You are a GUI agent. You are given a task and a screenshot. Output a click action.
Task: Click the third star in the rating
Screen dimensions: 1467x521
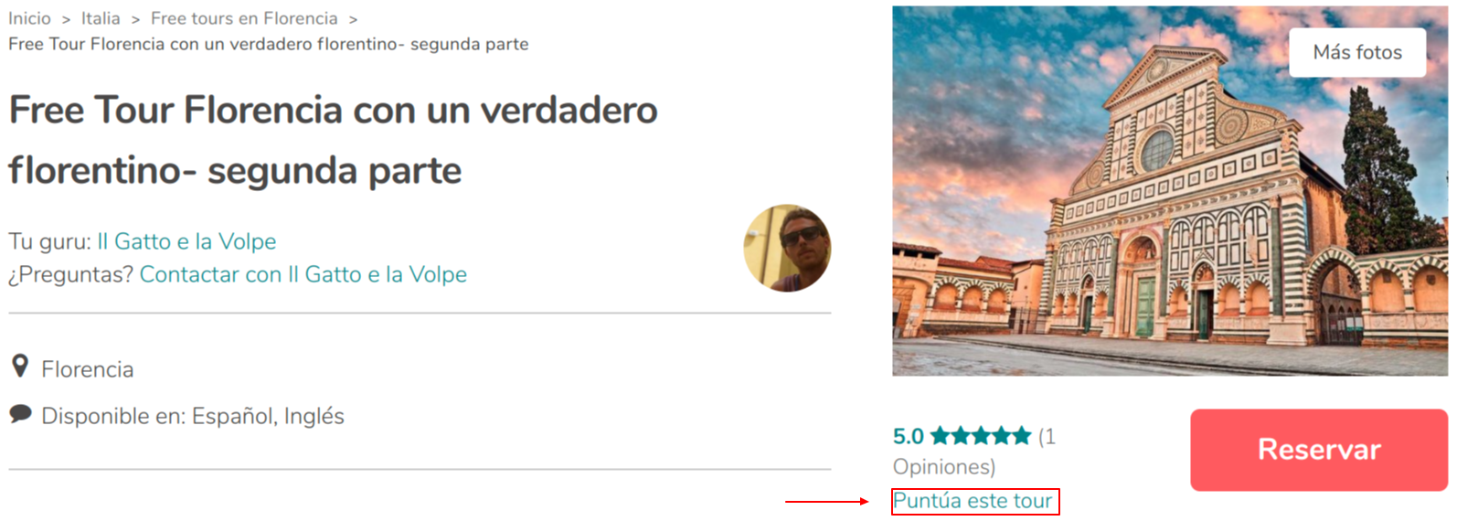981,435
